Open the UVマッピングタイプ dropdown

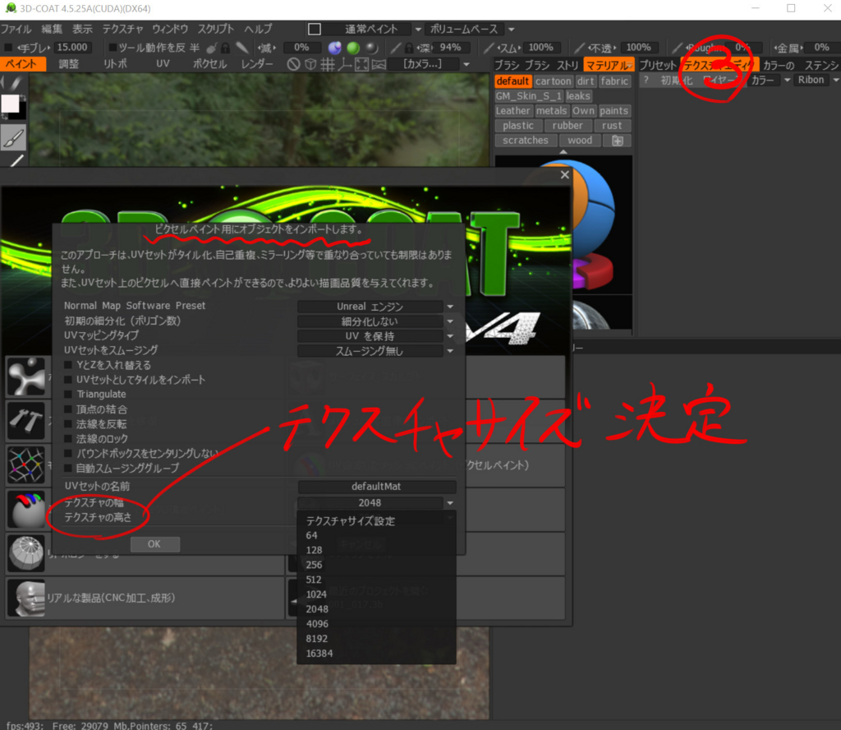[x=376, y=336]
